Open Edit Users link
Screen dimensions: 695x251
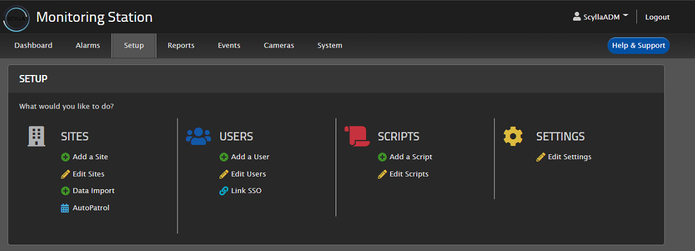[x=248, y=174]
